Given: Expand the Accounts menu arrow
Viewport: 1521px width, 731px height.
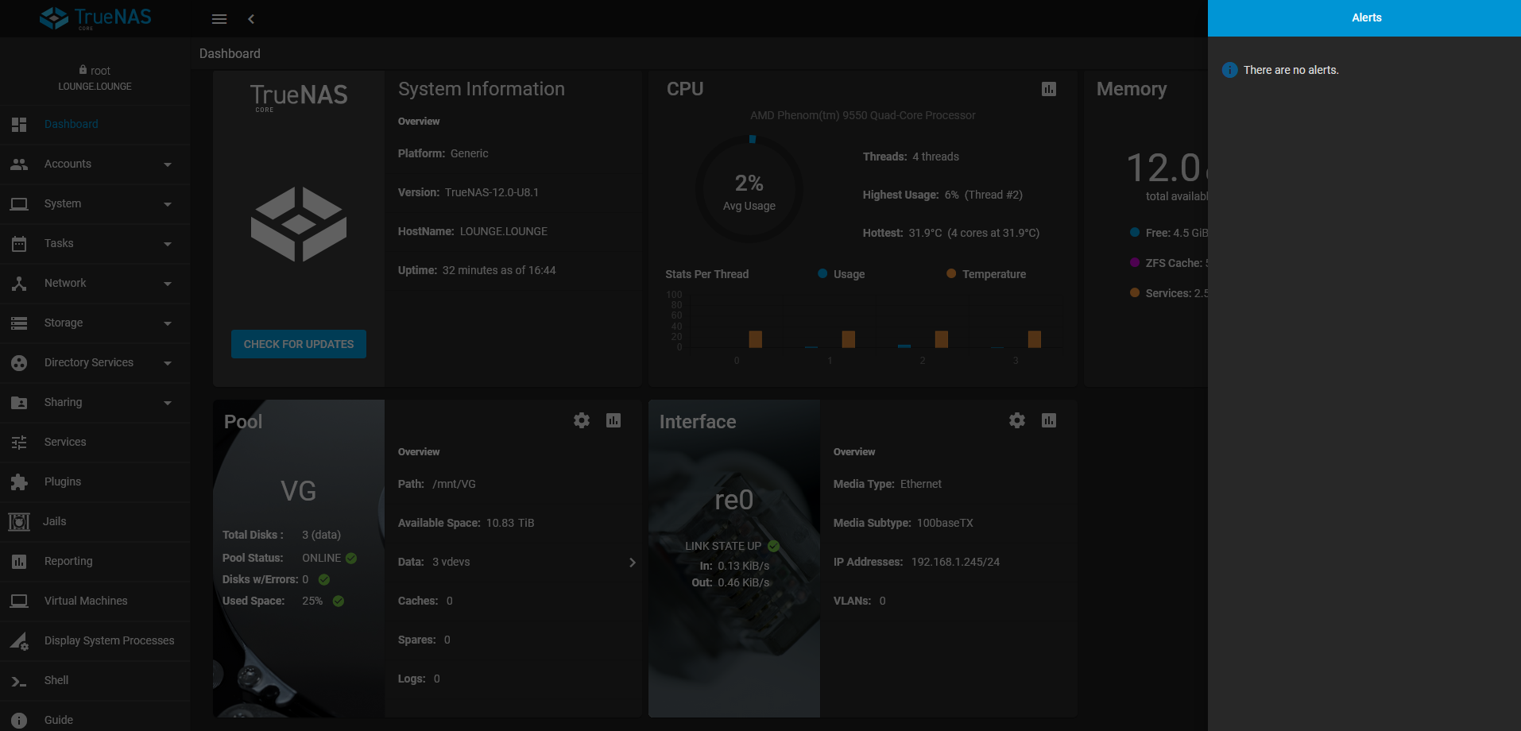Looking at the screenshot, I should [x=168, y=164].
